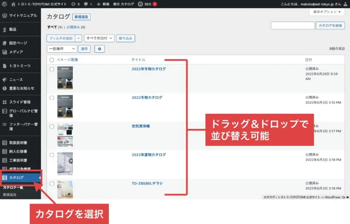Click the 適用 apply button
This screenshot has height=224, width=350.
pos(84,49)
